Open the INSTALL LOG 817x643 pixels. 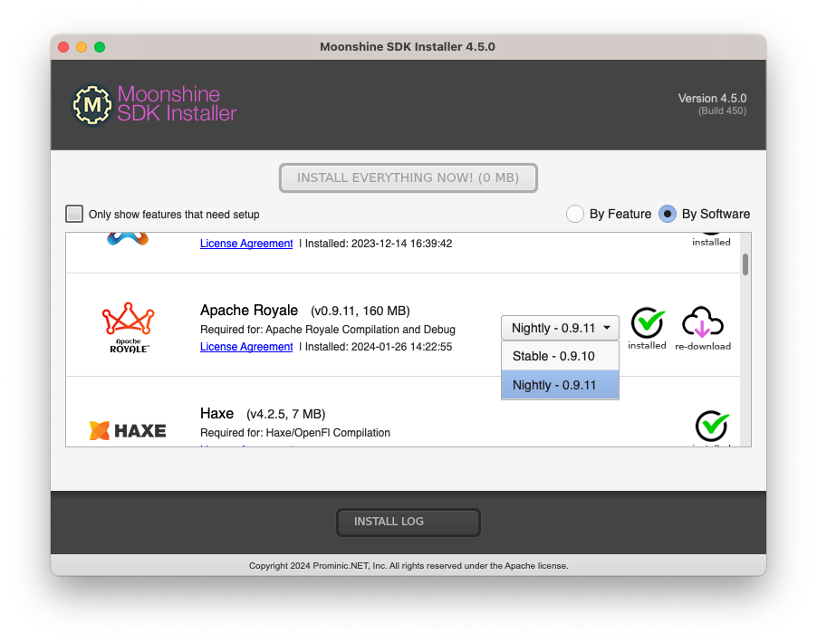[408, 522]
